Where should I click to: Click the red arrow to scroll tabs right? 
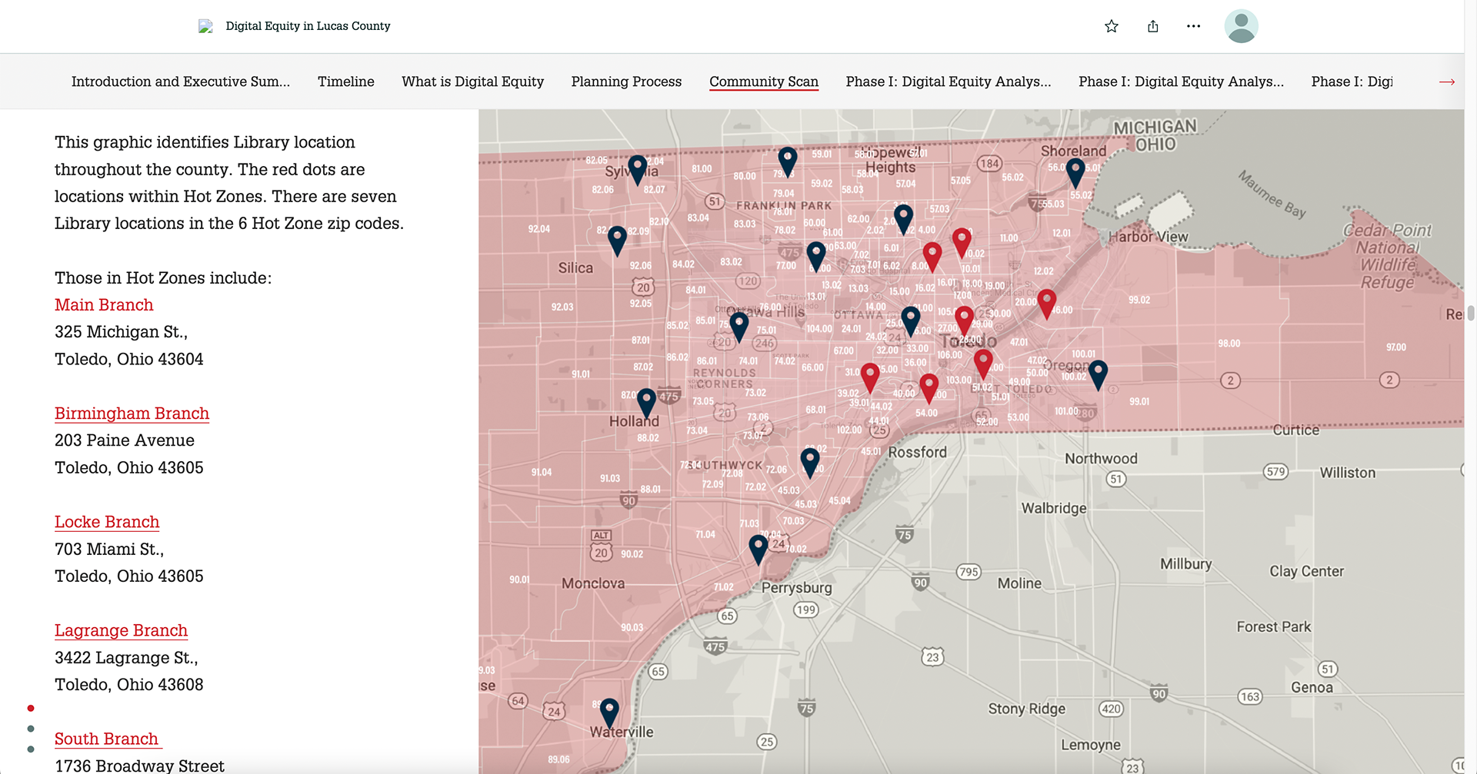(1446, 81)
